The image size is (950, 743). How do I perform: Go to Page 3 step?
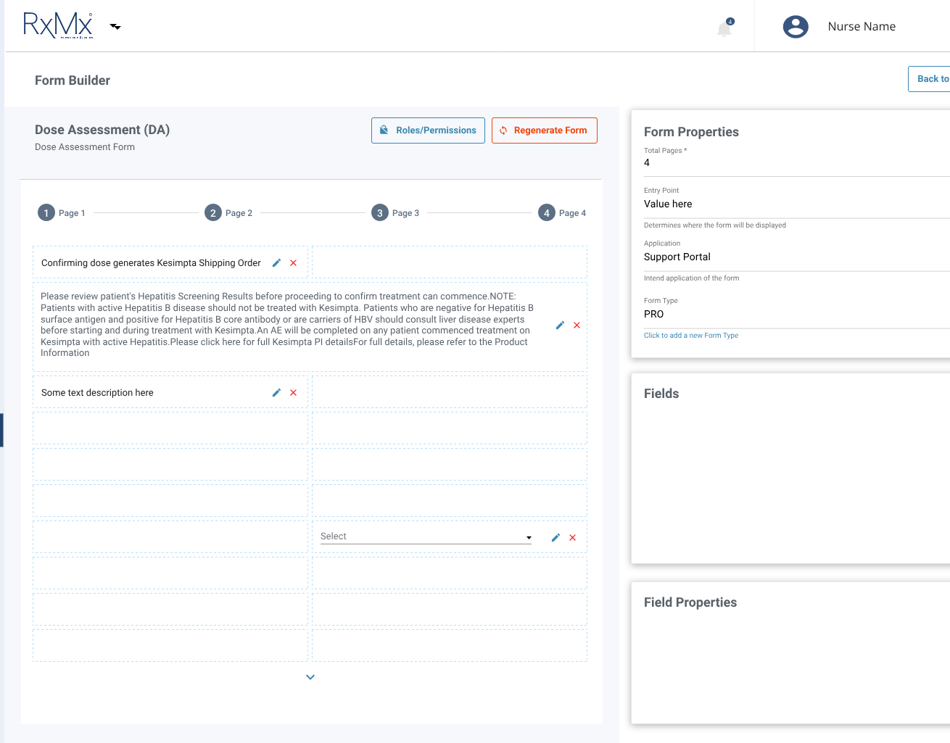click(395, 213)
